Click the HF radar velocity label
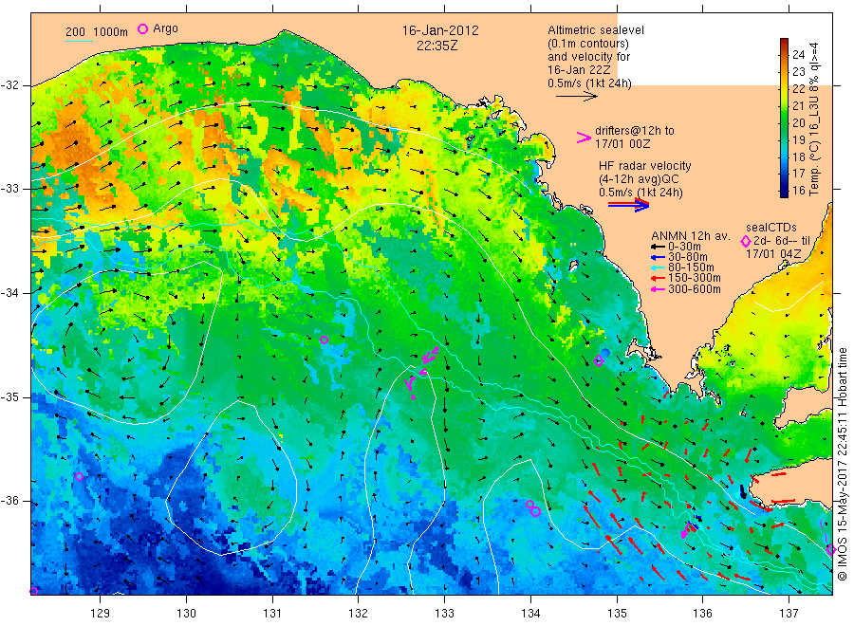Screen dimensions: 854x626 (x=645, y=166)
